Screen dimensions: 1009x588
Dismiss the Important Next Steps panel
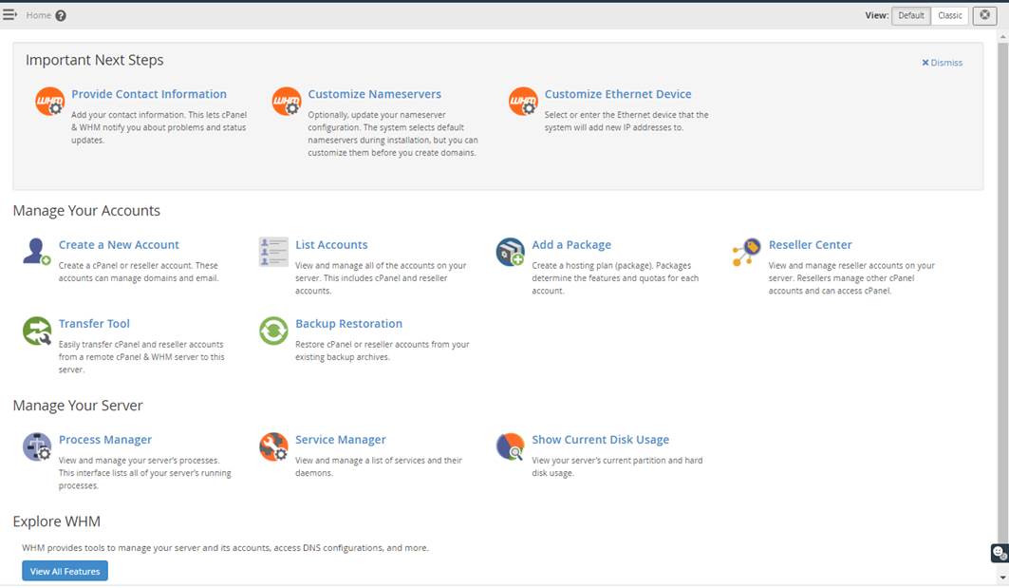pos(943,62)
